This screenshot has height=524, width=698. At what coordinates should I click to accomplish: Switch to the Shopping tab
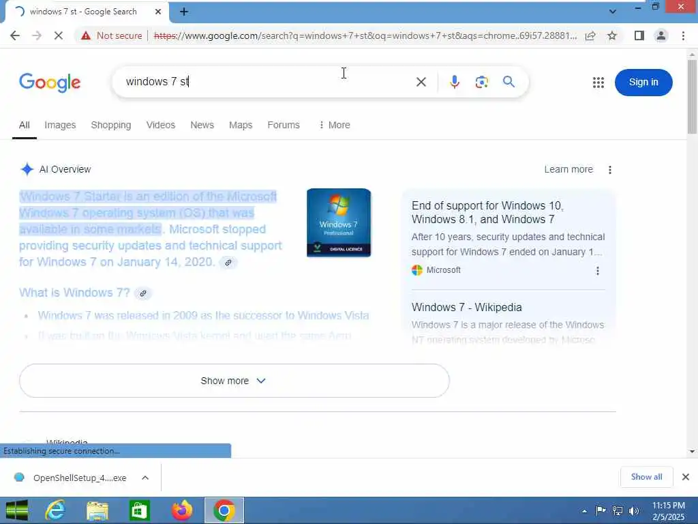(x=111, y=126)
